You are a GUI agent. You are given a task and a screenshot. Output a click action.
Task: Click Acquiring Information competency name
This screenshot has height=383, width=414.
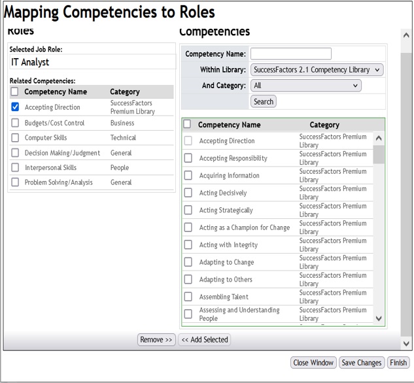tap(229, 175)
